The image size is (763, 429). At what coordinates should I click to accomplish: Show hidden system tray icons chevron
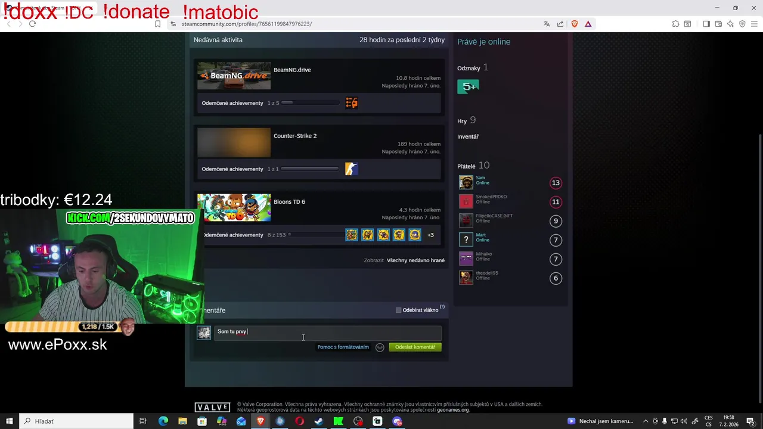(x=646, y=421)
